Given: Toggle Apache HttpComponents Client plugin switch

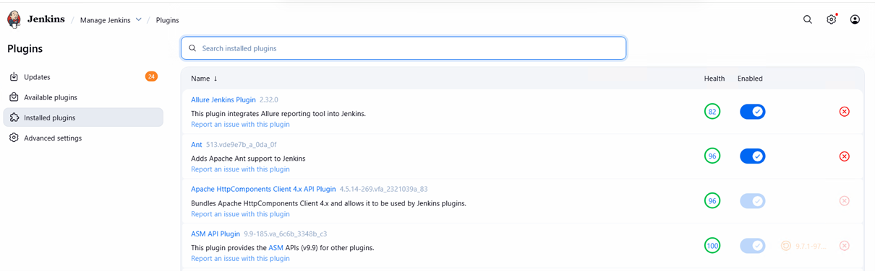Looking at the screenshot, I should point(752,201).
